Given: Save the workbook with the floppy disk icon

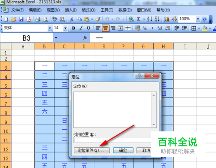Looking at the screenshot, I should point(21,19).
